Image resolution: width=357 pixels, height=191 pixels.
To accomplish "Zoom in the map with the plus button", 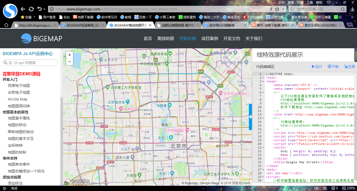I will point(69,55).
